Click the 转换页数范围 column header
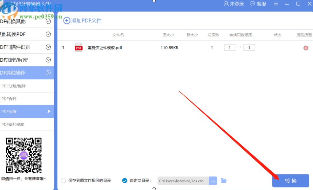Viewport: 313px width, 190px height. 241,35
